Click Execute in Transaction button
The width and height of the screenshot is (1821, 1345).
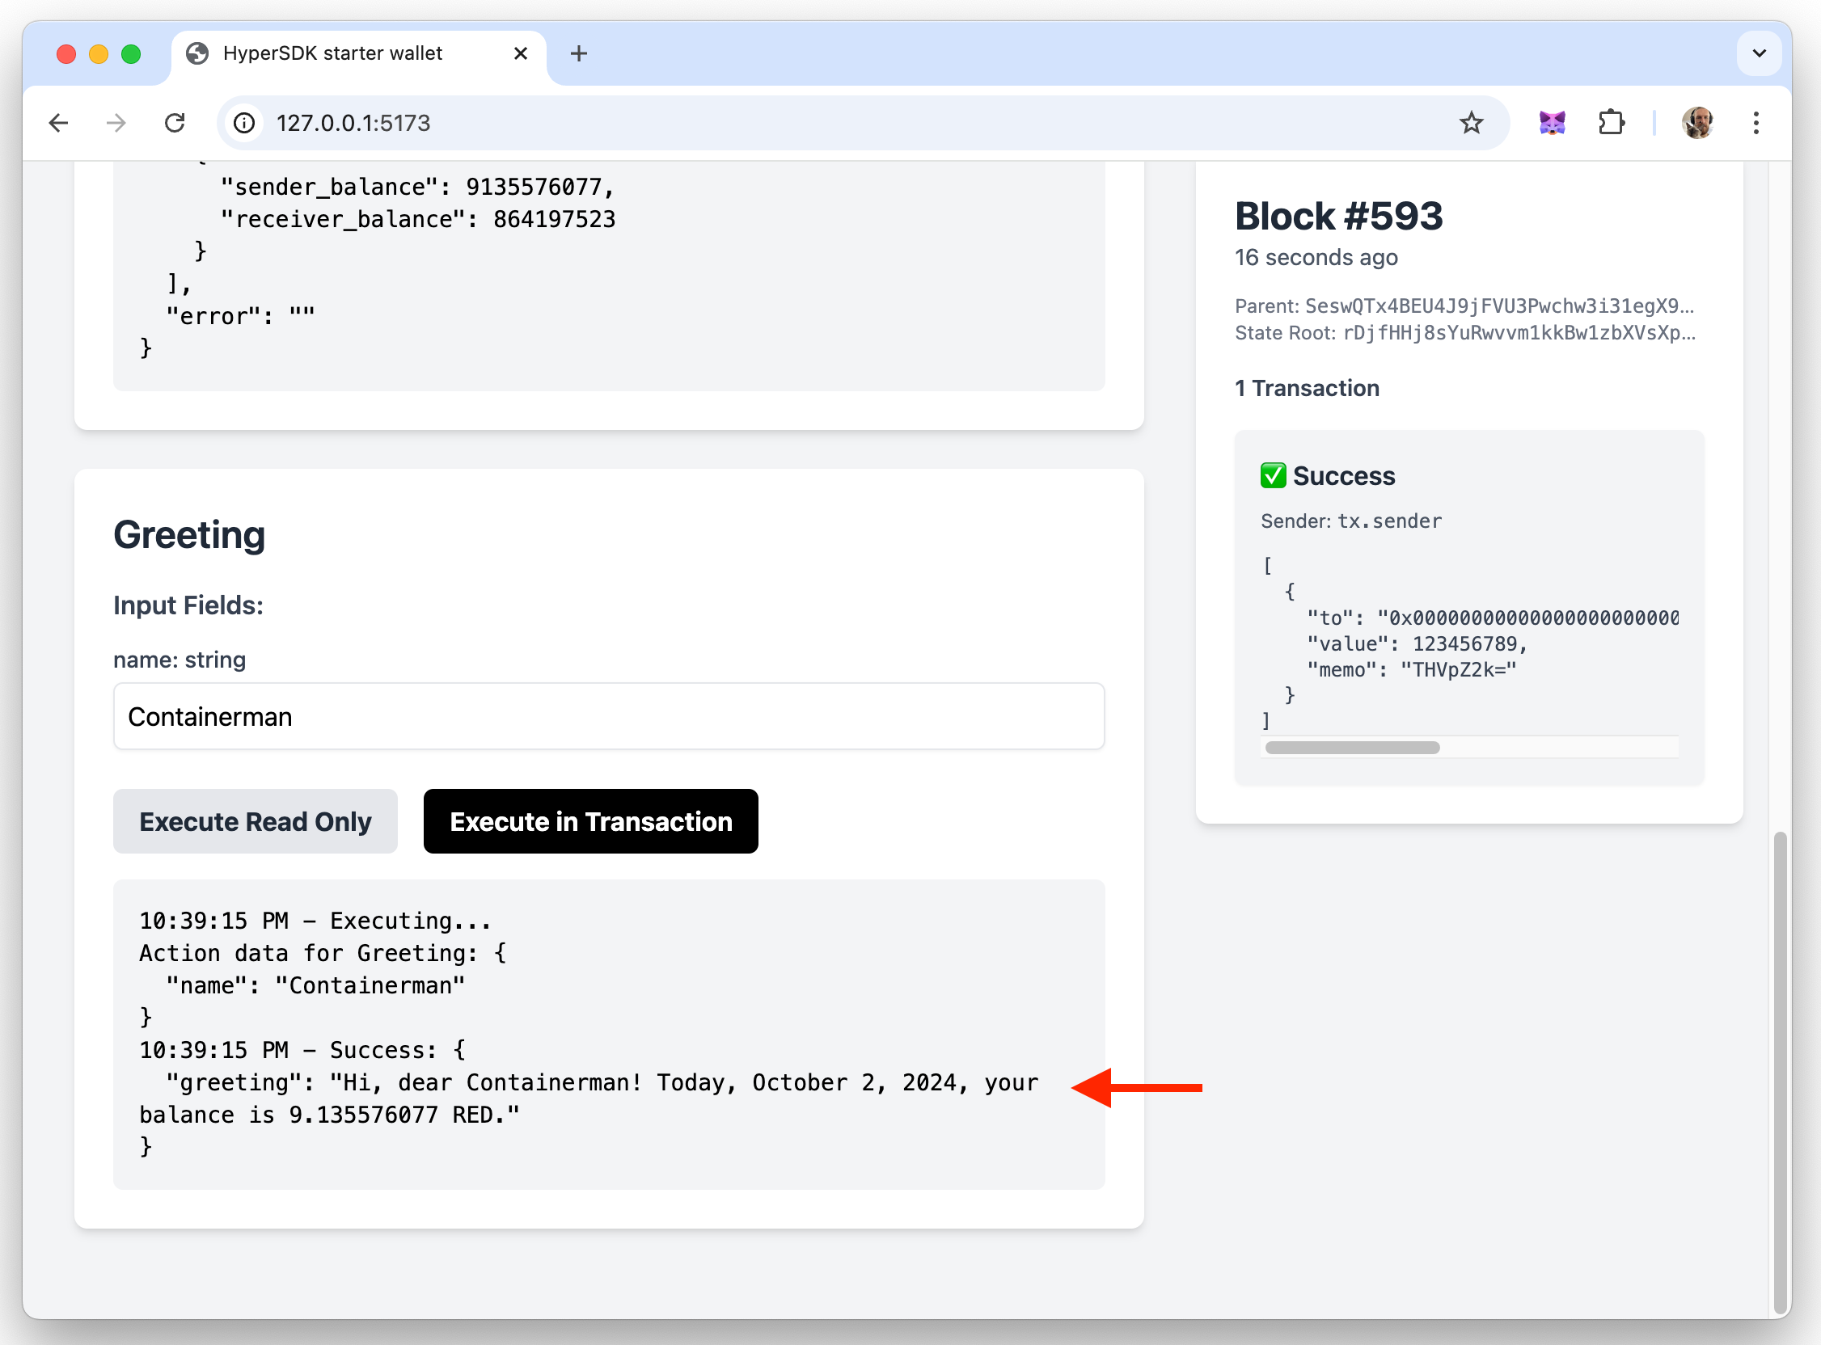click(x=590, y=821)
